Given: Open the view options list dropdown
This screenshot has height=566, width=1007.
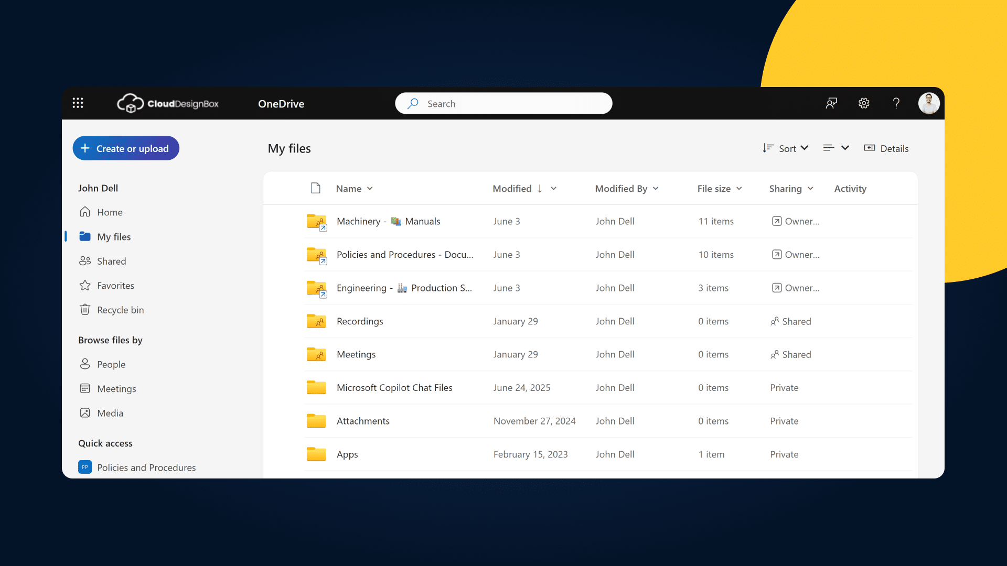Looking at the screenshot, I should pos(836,148).
